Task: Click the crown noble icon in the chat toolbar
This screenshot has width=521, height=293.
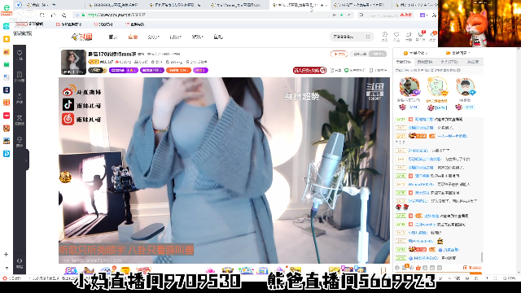Action: coord(418,268)
